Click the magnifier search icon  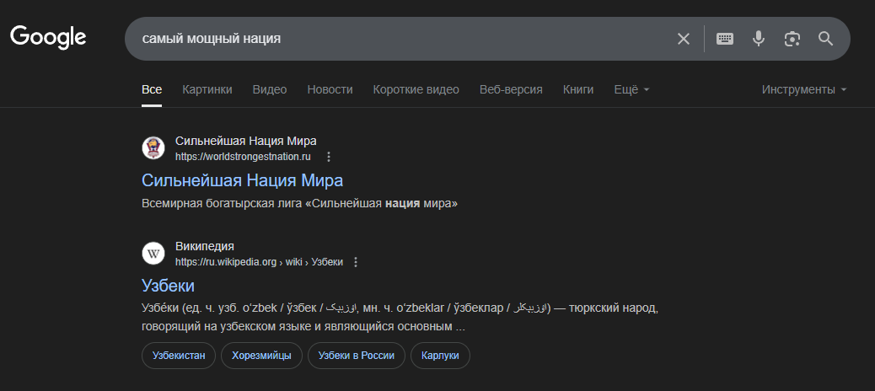pyautogui.click(x=825, y=39)
